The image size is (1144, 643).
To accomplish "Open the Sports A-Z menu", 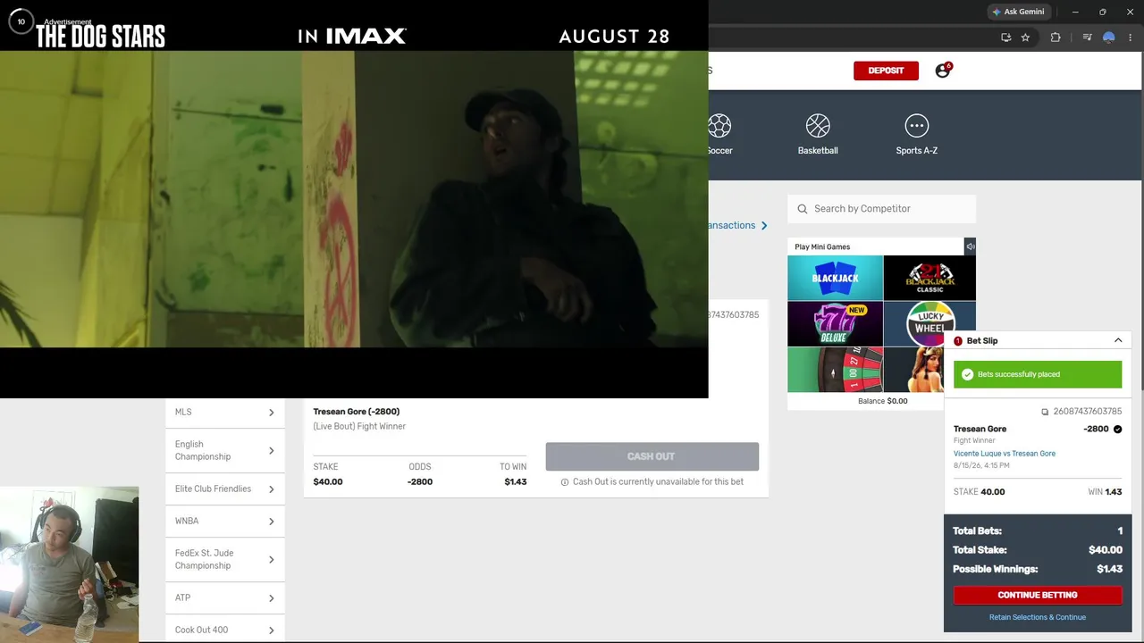I will click(916, 134).
